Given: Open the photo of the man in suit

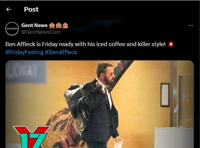Looking at the screenshot, I should 100,104.
